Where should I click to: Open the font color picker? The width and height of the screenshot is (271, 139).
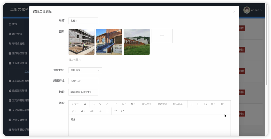coord(124,104)
